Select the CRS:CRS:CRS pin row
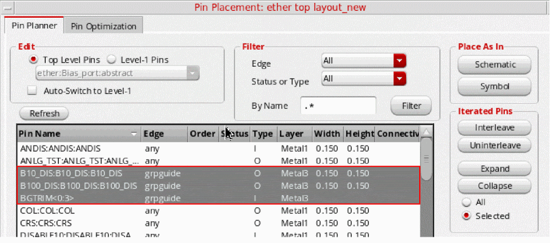Screen dimensions: 550x243 218,224
